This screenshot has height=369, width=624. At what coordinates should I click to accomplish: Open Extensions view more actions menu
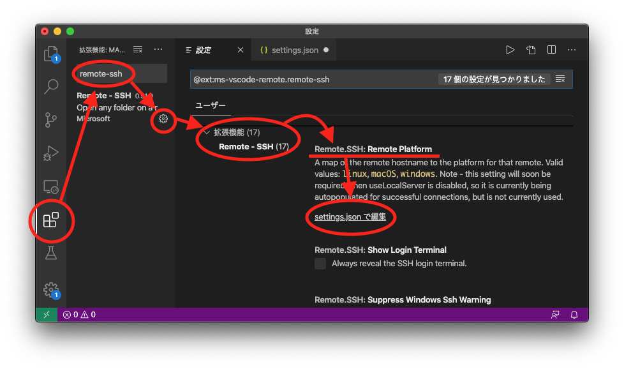pyautogui.click(x=158, y=49)
